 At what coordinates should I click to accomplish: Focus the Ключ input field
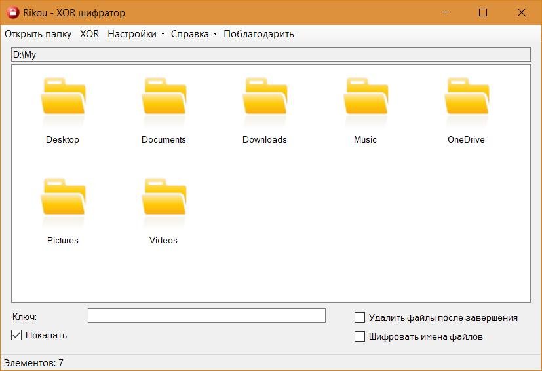[x=206, y=315]
